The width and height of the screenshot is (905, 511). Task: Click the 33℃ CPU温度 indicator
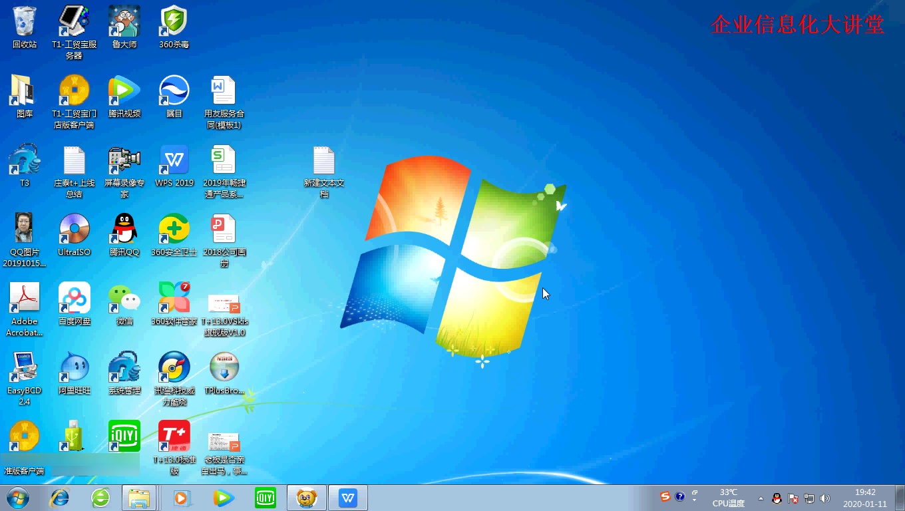click(x=729, y=498)
